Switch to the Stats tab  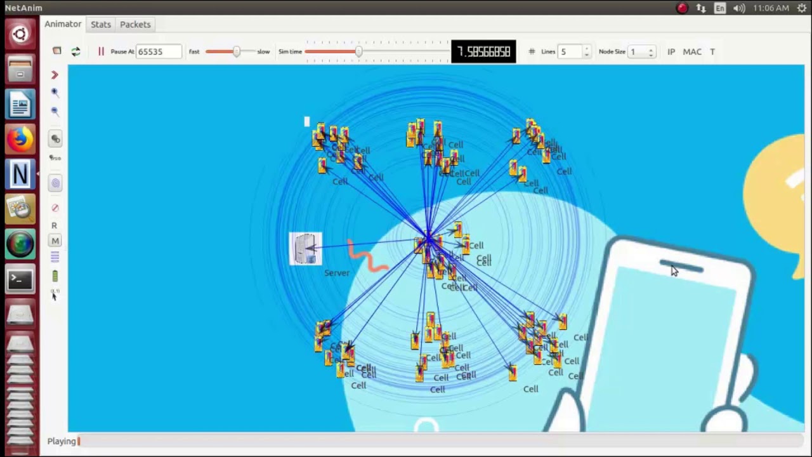101,24
